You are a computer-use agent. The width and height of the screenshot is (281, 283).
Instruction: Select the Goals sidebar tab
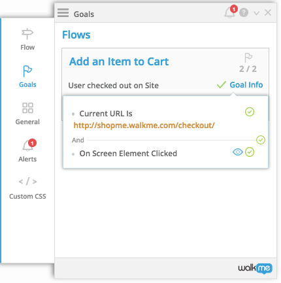27,76
